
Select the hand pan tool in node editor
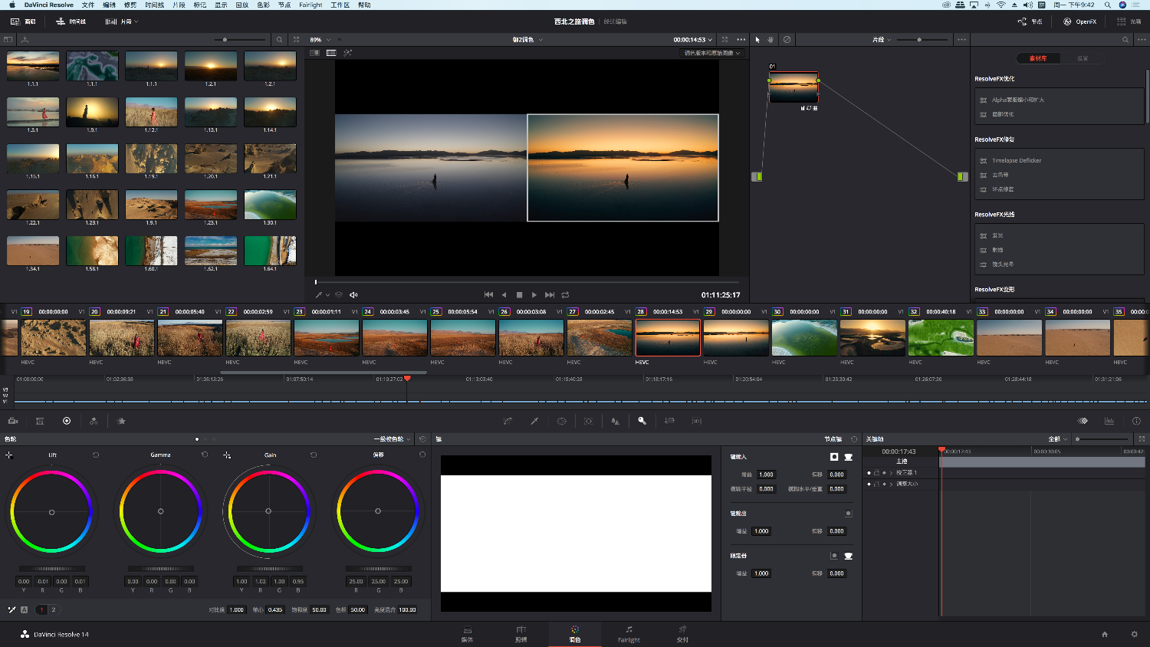coord(770,39)
